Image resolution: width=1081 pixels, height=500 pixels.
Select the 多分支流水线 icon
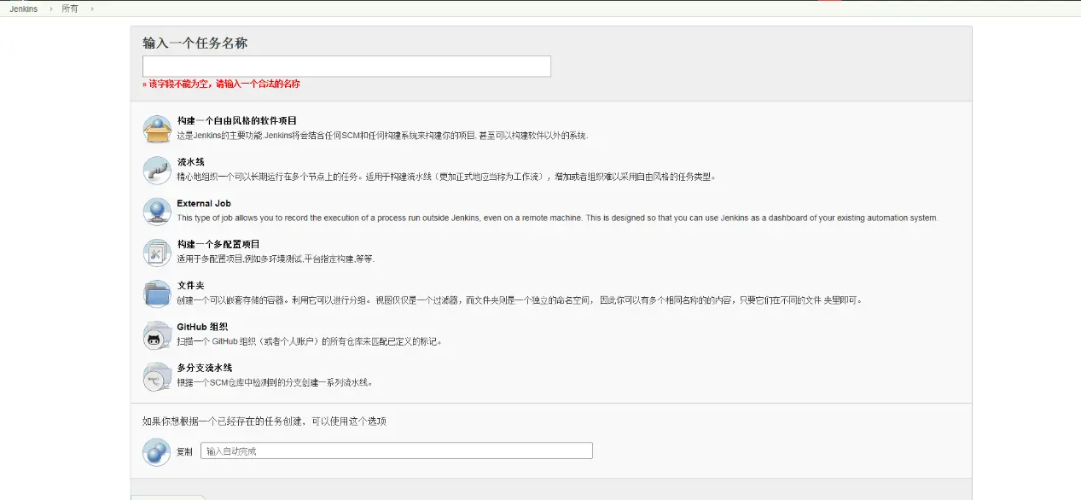pyautogui.click(x=157, y=376)
